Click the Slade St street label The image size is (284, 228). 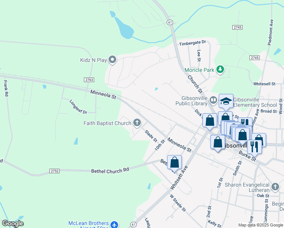point(151,136)
